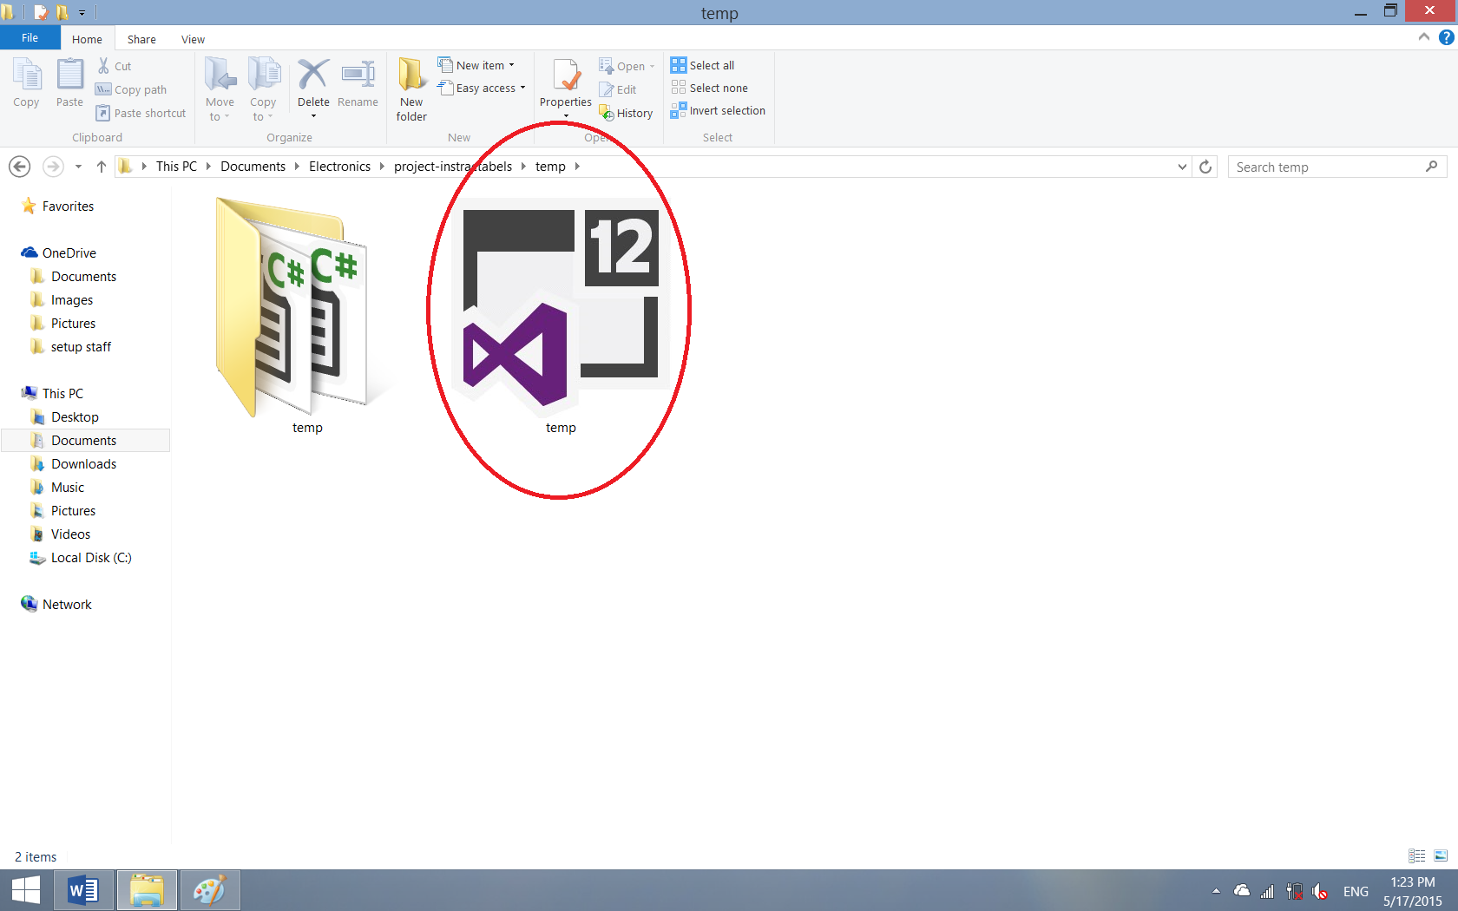Click the Properties icon
The image size is (1458, 911).
pyautogui.click(x=566, y=76)
